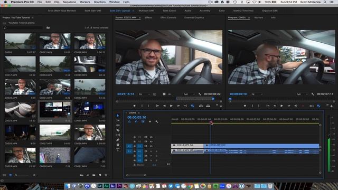Click the timeline playhead marker
Image resolution: width=338 pixels, height=190 pixels.
(x=211, y=122)
